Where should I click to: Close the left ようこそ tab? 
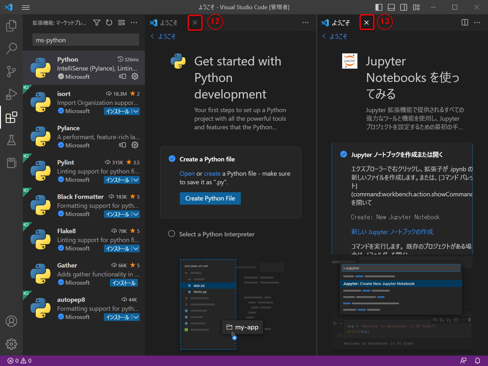195,23
